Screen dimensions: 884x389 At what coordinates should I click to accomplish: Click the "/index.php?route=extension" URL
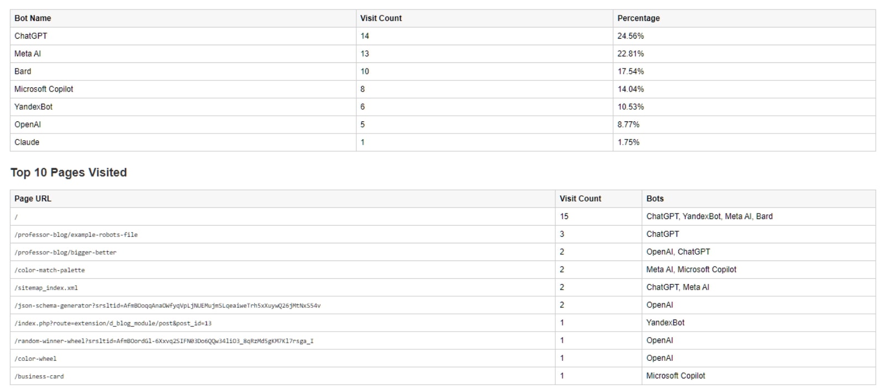[x=113, y=323]
